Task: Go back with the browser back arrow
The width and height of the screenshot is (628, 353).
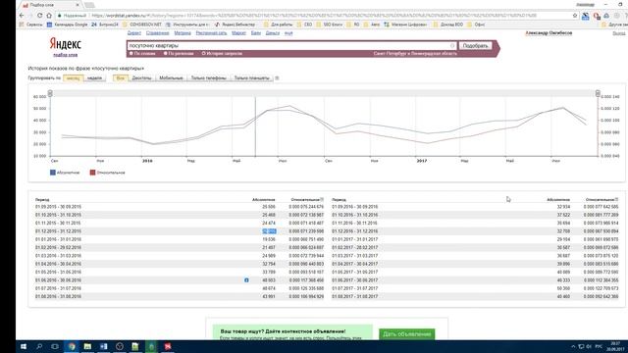Action: pyautogui.click(x=22, y=16)
